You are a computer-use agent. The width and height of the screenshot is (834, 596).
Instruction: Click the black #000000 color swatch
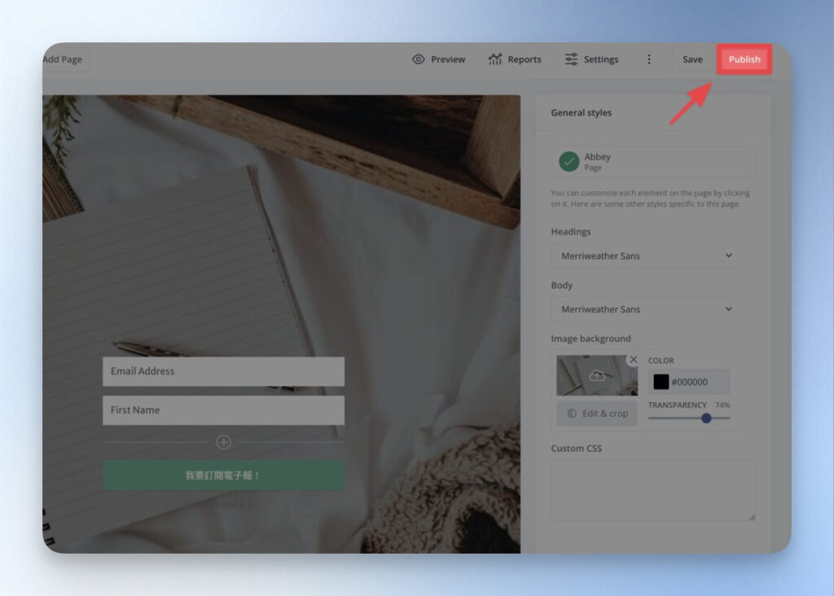[661, 382]
